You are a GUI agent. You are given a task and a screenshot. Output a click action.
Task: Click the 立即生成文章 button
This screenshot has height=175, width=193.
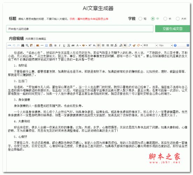[x=172, y=29]
